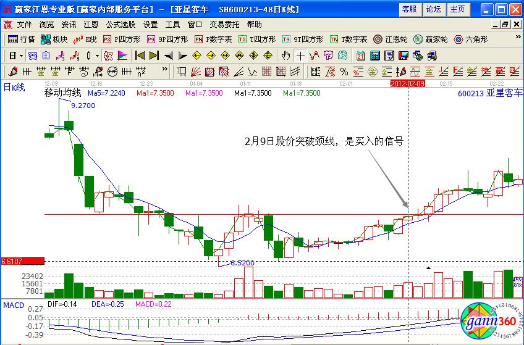Click the 论坛 forum button
Image resolution: width=524 pixels, height=345 pixels.
pyautogui.click(x=433, y=9)
